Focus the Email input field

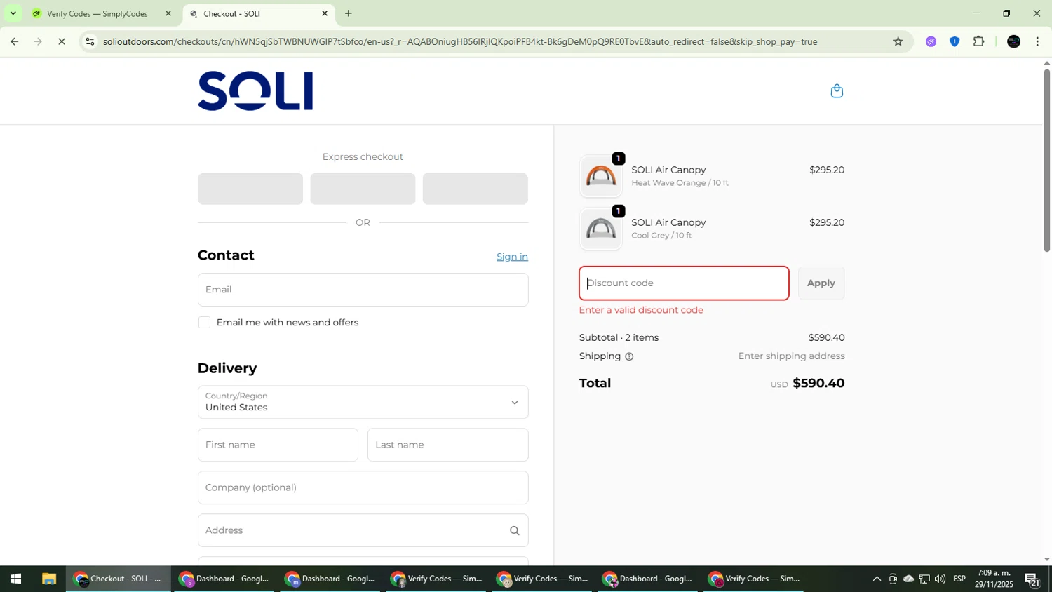pos(363,290)
